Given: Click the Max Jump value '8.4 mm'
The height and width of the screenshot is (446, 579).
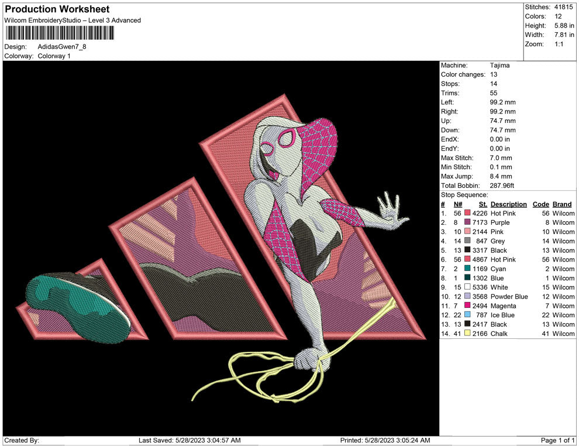Looking at the screenshot, I should (x=501, y=176).
